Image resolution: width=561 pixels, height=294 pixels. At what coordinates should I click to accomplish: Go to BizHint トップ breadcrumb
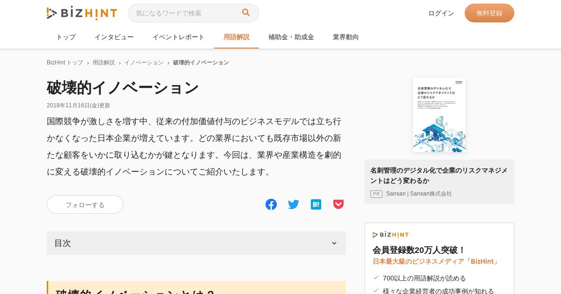65,63
